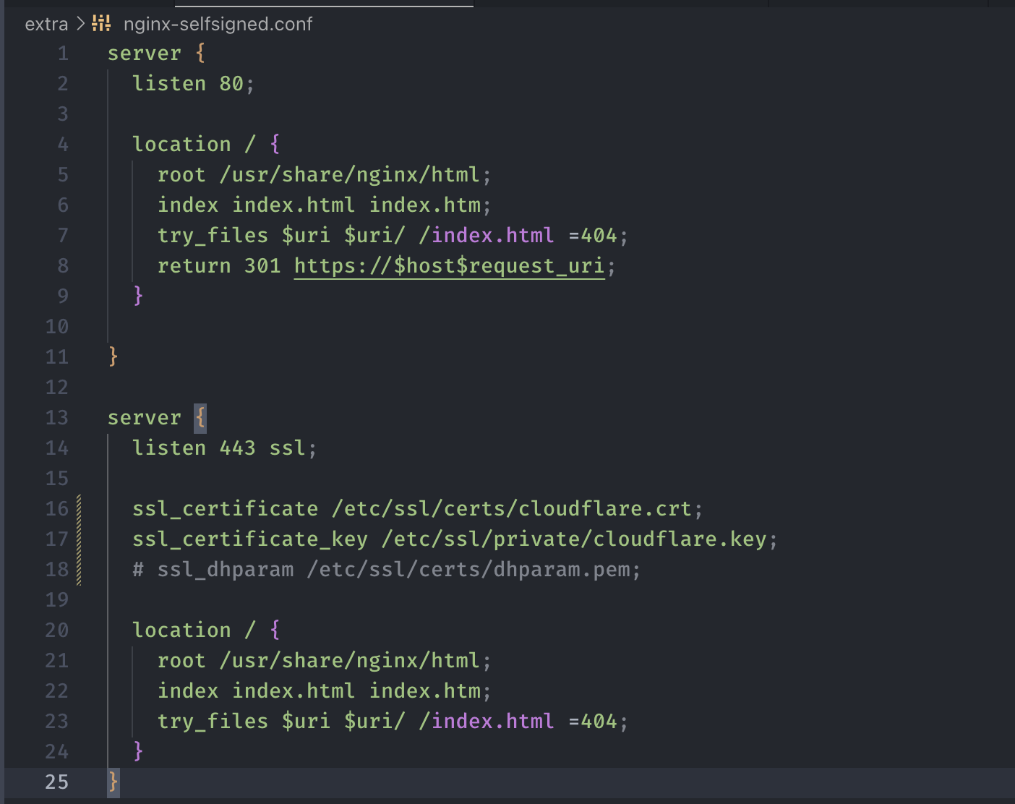Click the 'server' keyword on line 1
1015x804 pixels.
145,54
